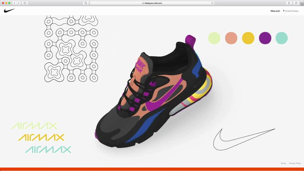Select the yellow AIRMAX logo
The width and height of the screenshot is (304, 171).
(x=41, y=138)
